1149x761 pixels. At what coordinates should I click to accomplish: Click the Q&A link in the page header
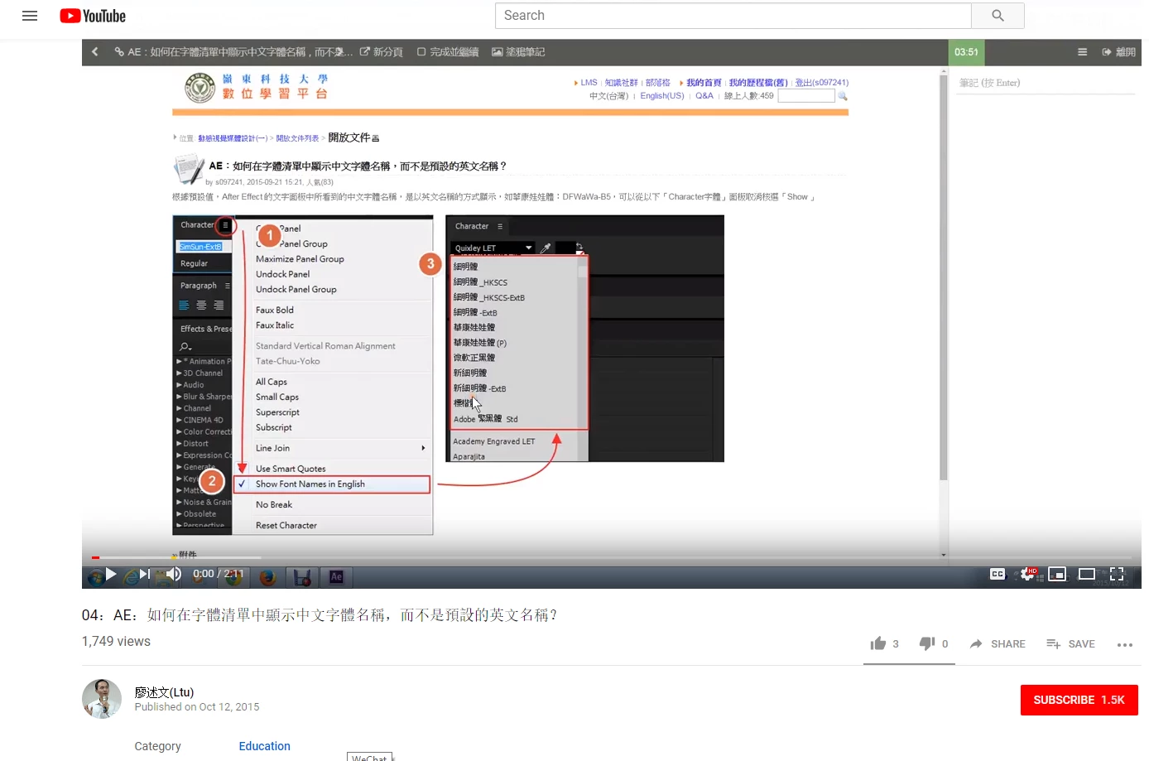click(704, 96)
